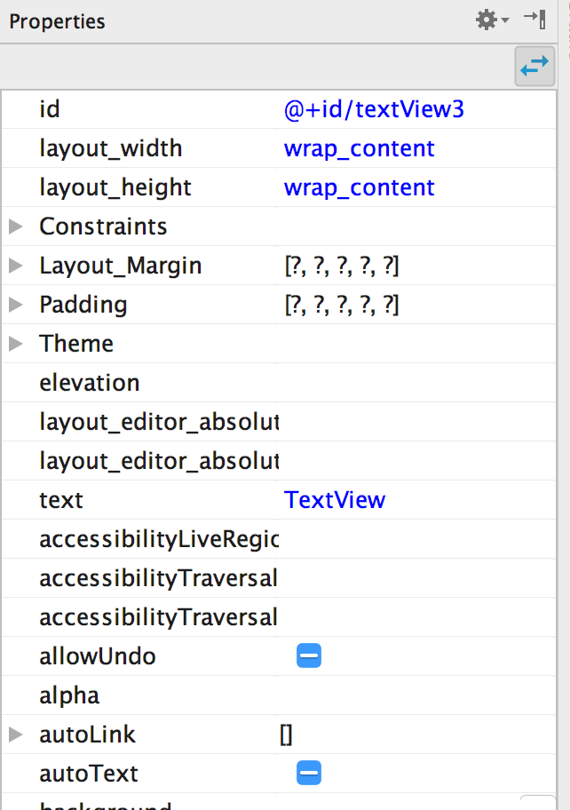Expand the Layout_Margin section
570x810 pixels.
pos(14,265)
